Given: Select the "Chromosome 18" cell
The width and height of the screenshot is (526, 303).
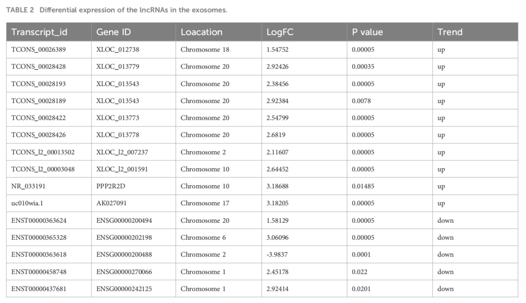Looking at the screenshot, I should coord(205,50).
